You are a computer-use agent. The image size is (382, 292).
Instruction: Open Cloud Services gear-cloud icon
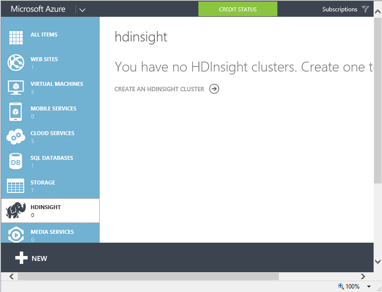16,137
